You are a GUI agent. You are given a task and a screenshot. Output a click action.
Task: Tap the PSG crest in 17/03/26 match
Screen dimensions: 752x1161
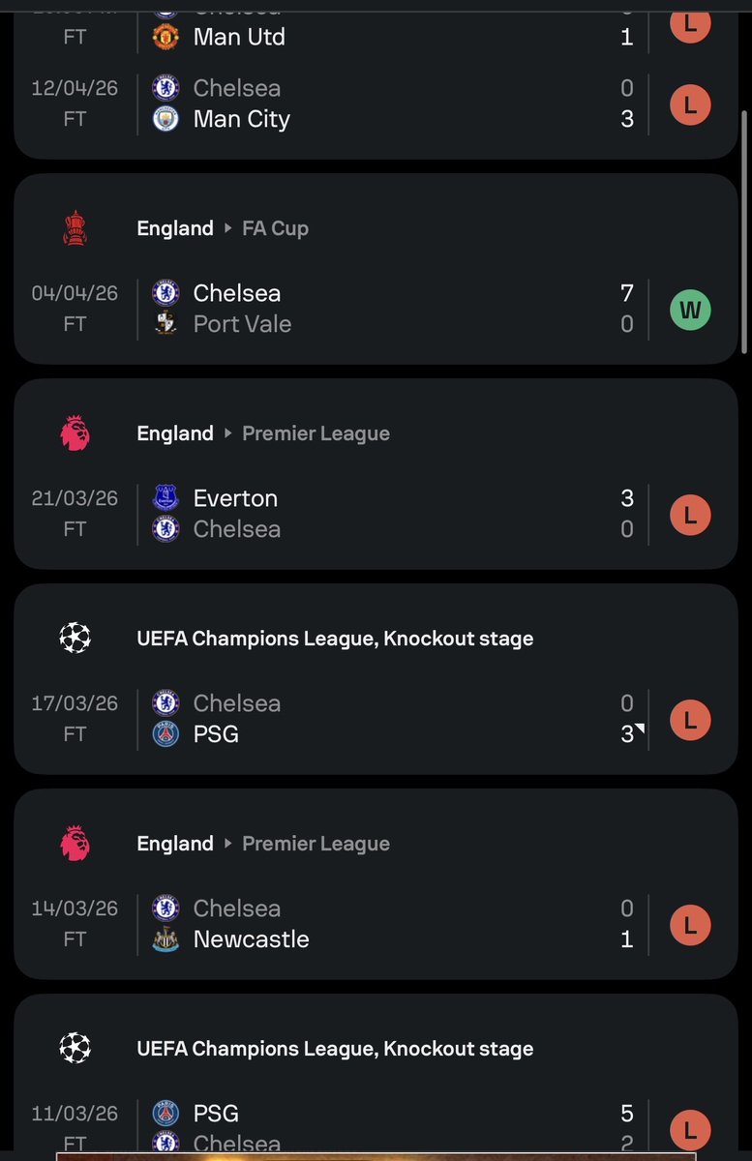165,734
